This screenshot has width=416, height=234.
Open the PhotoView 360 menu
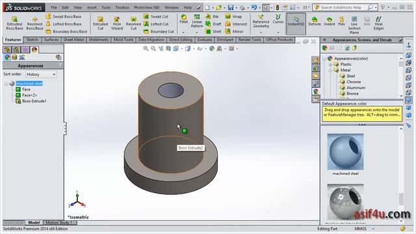(147, 7)
